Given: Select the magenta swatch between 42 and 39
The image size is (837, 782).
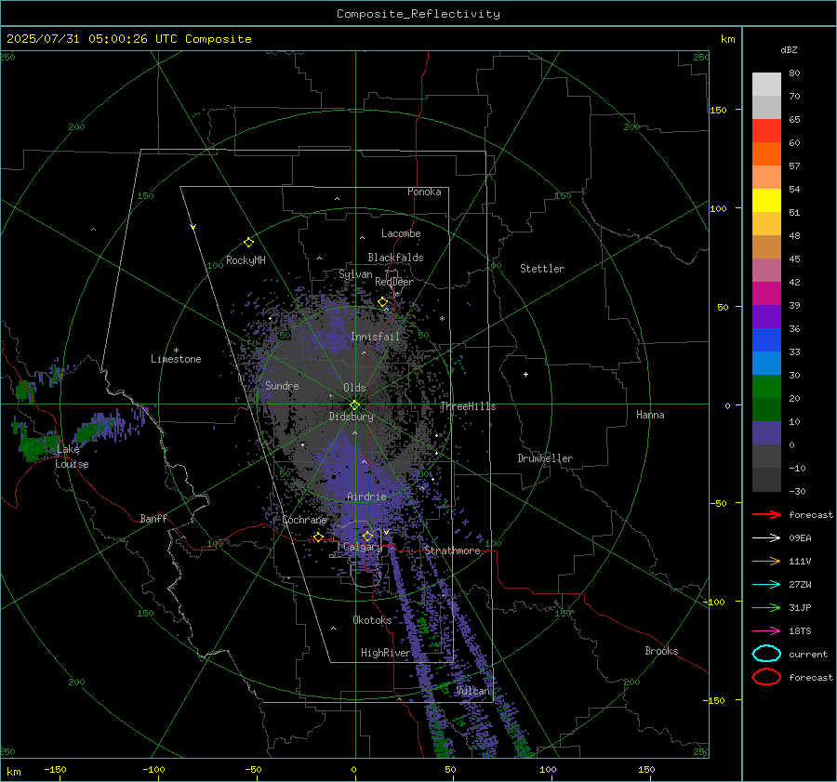Looking at the screenshot, I should pyautogui.click(x=766, y=294).
